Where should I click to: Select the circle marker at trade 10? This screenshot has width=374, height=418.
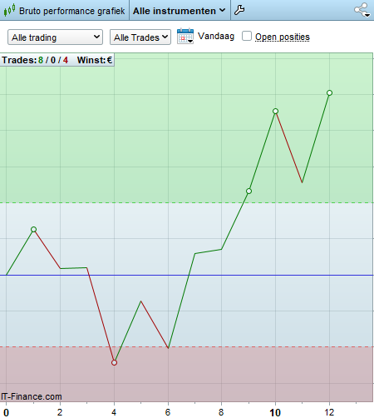275,111
